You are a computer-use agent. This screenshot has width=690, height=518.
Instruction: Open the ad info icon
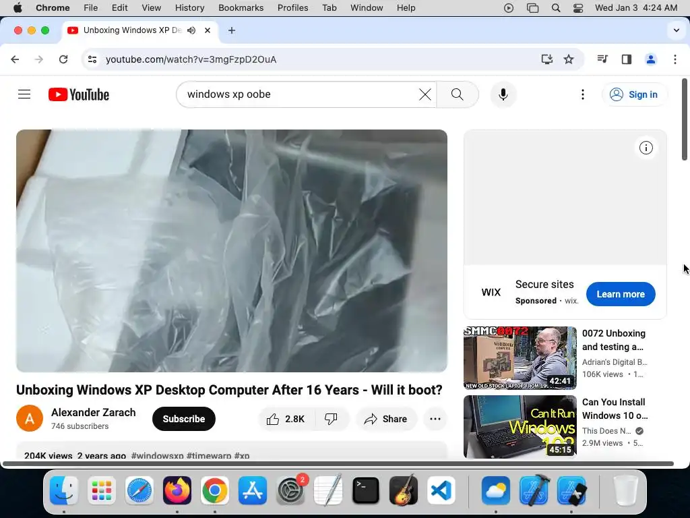(x=646, y=148)
